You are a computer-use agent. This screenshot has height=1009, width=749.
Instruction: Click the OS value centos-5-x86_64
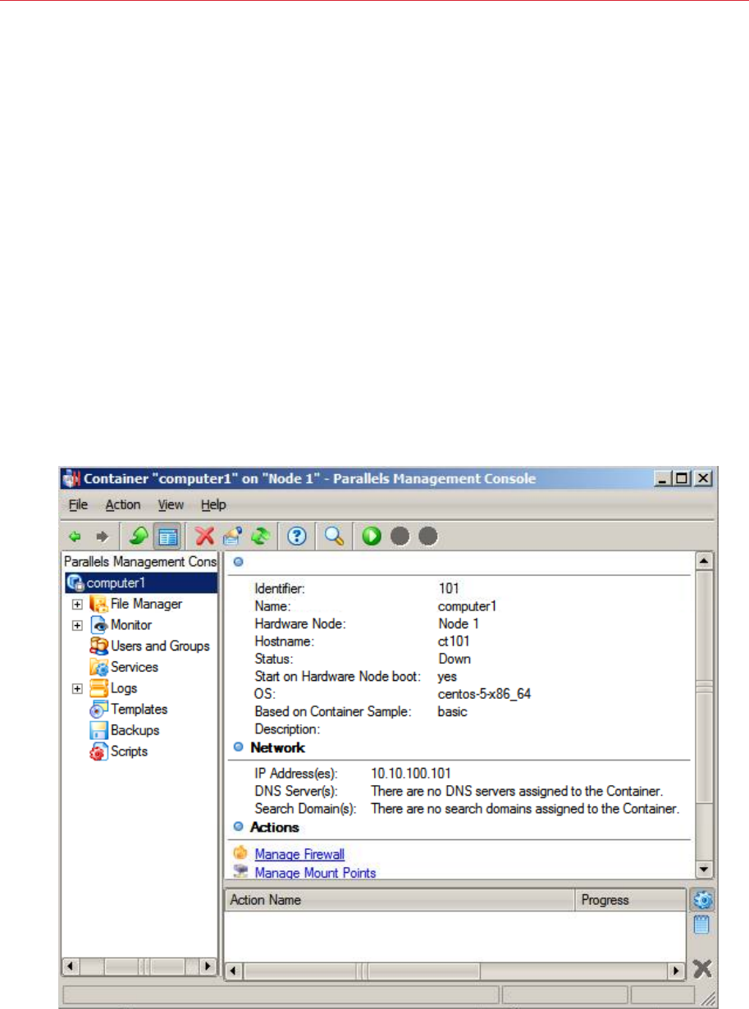(485, 694)
